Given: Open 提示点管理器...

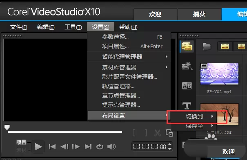Looking at the screenshot, I should tap(129, 105).
